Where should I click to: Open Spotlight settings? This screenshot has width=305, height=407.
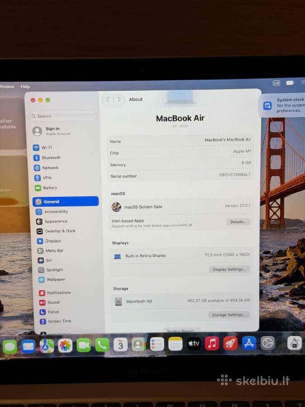tap(51, 270)
